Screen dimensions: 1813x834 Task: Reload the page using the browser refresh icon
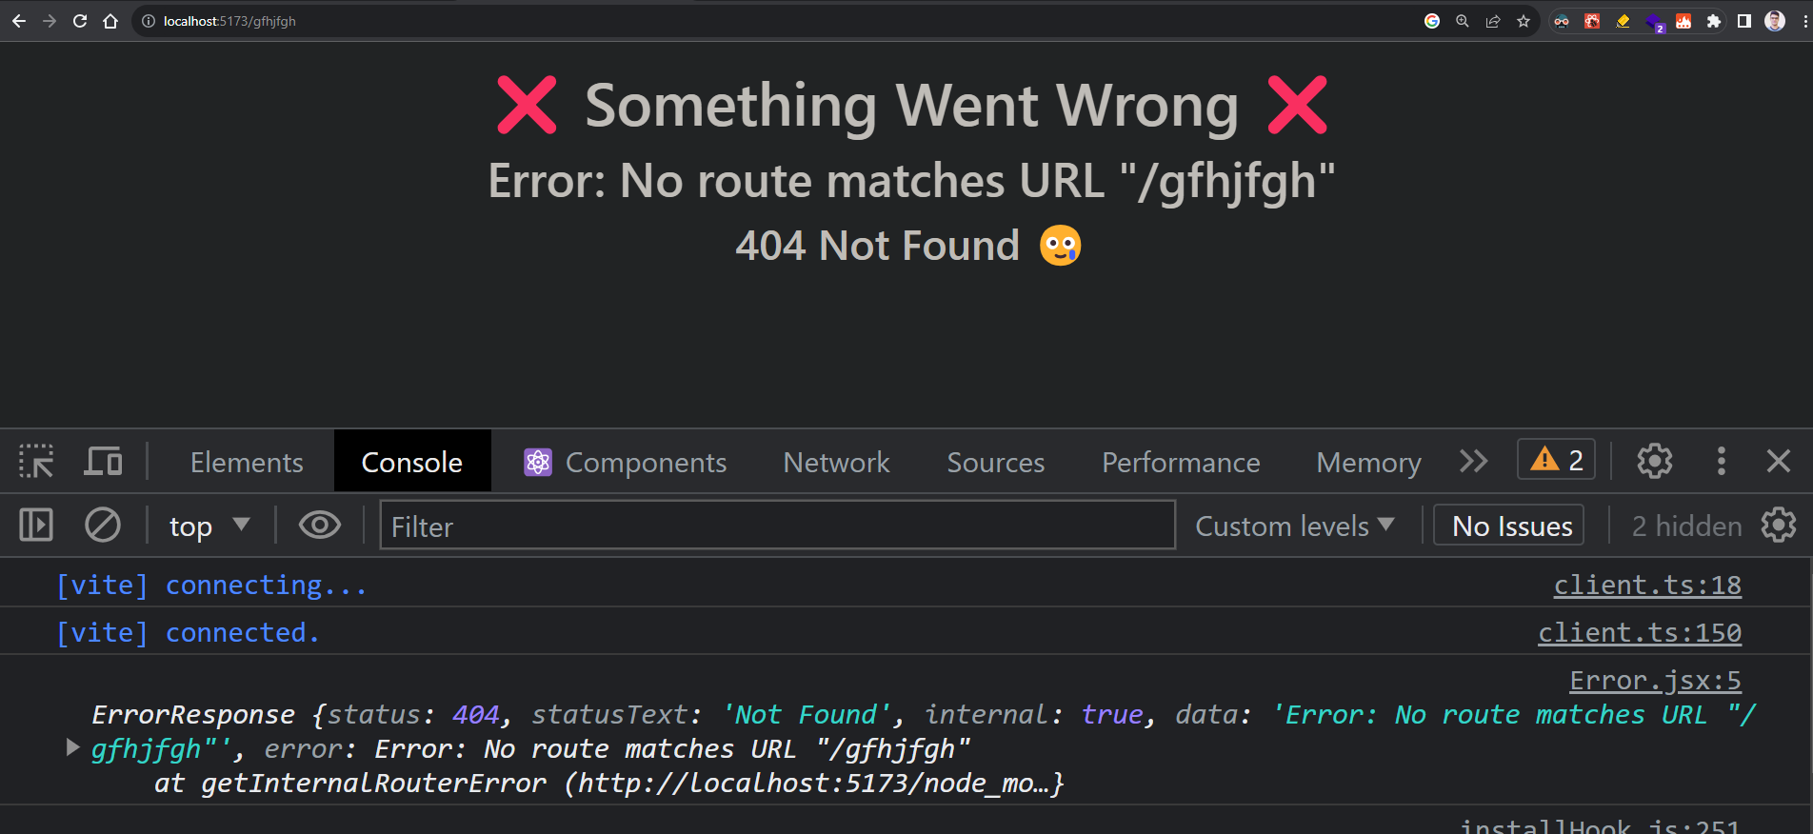(80, 21)
